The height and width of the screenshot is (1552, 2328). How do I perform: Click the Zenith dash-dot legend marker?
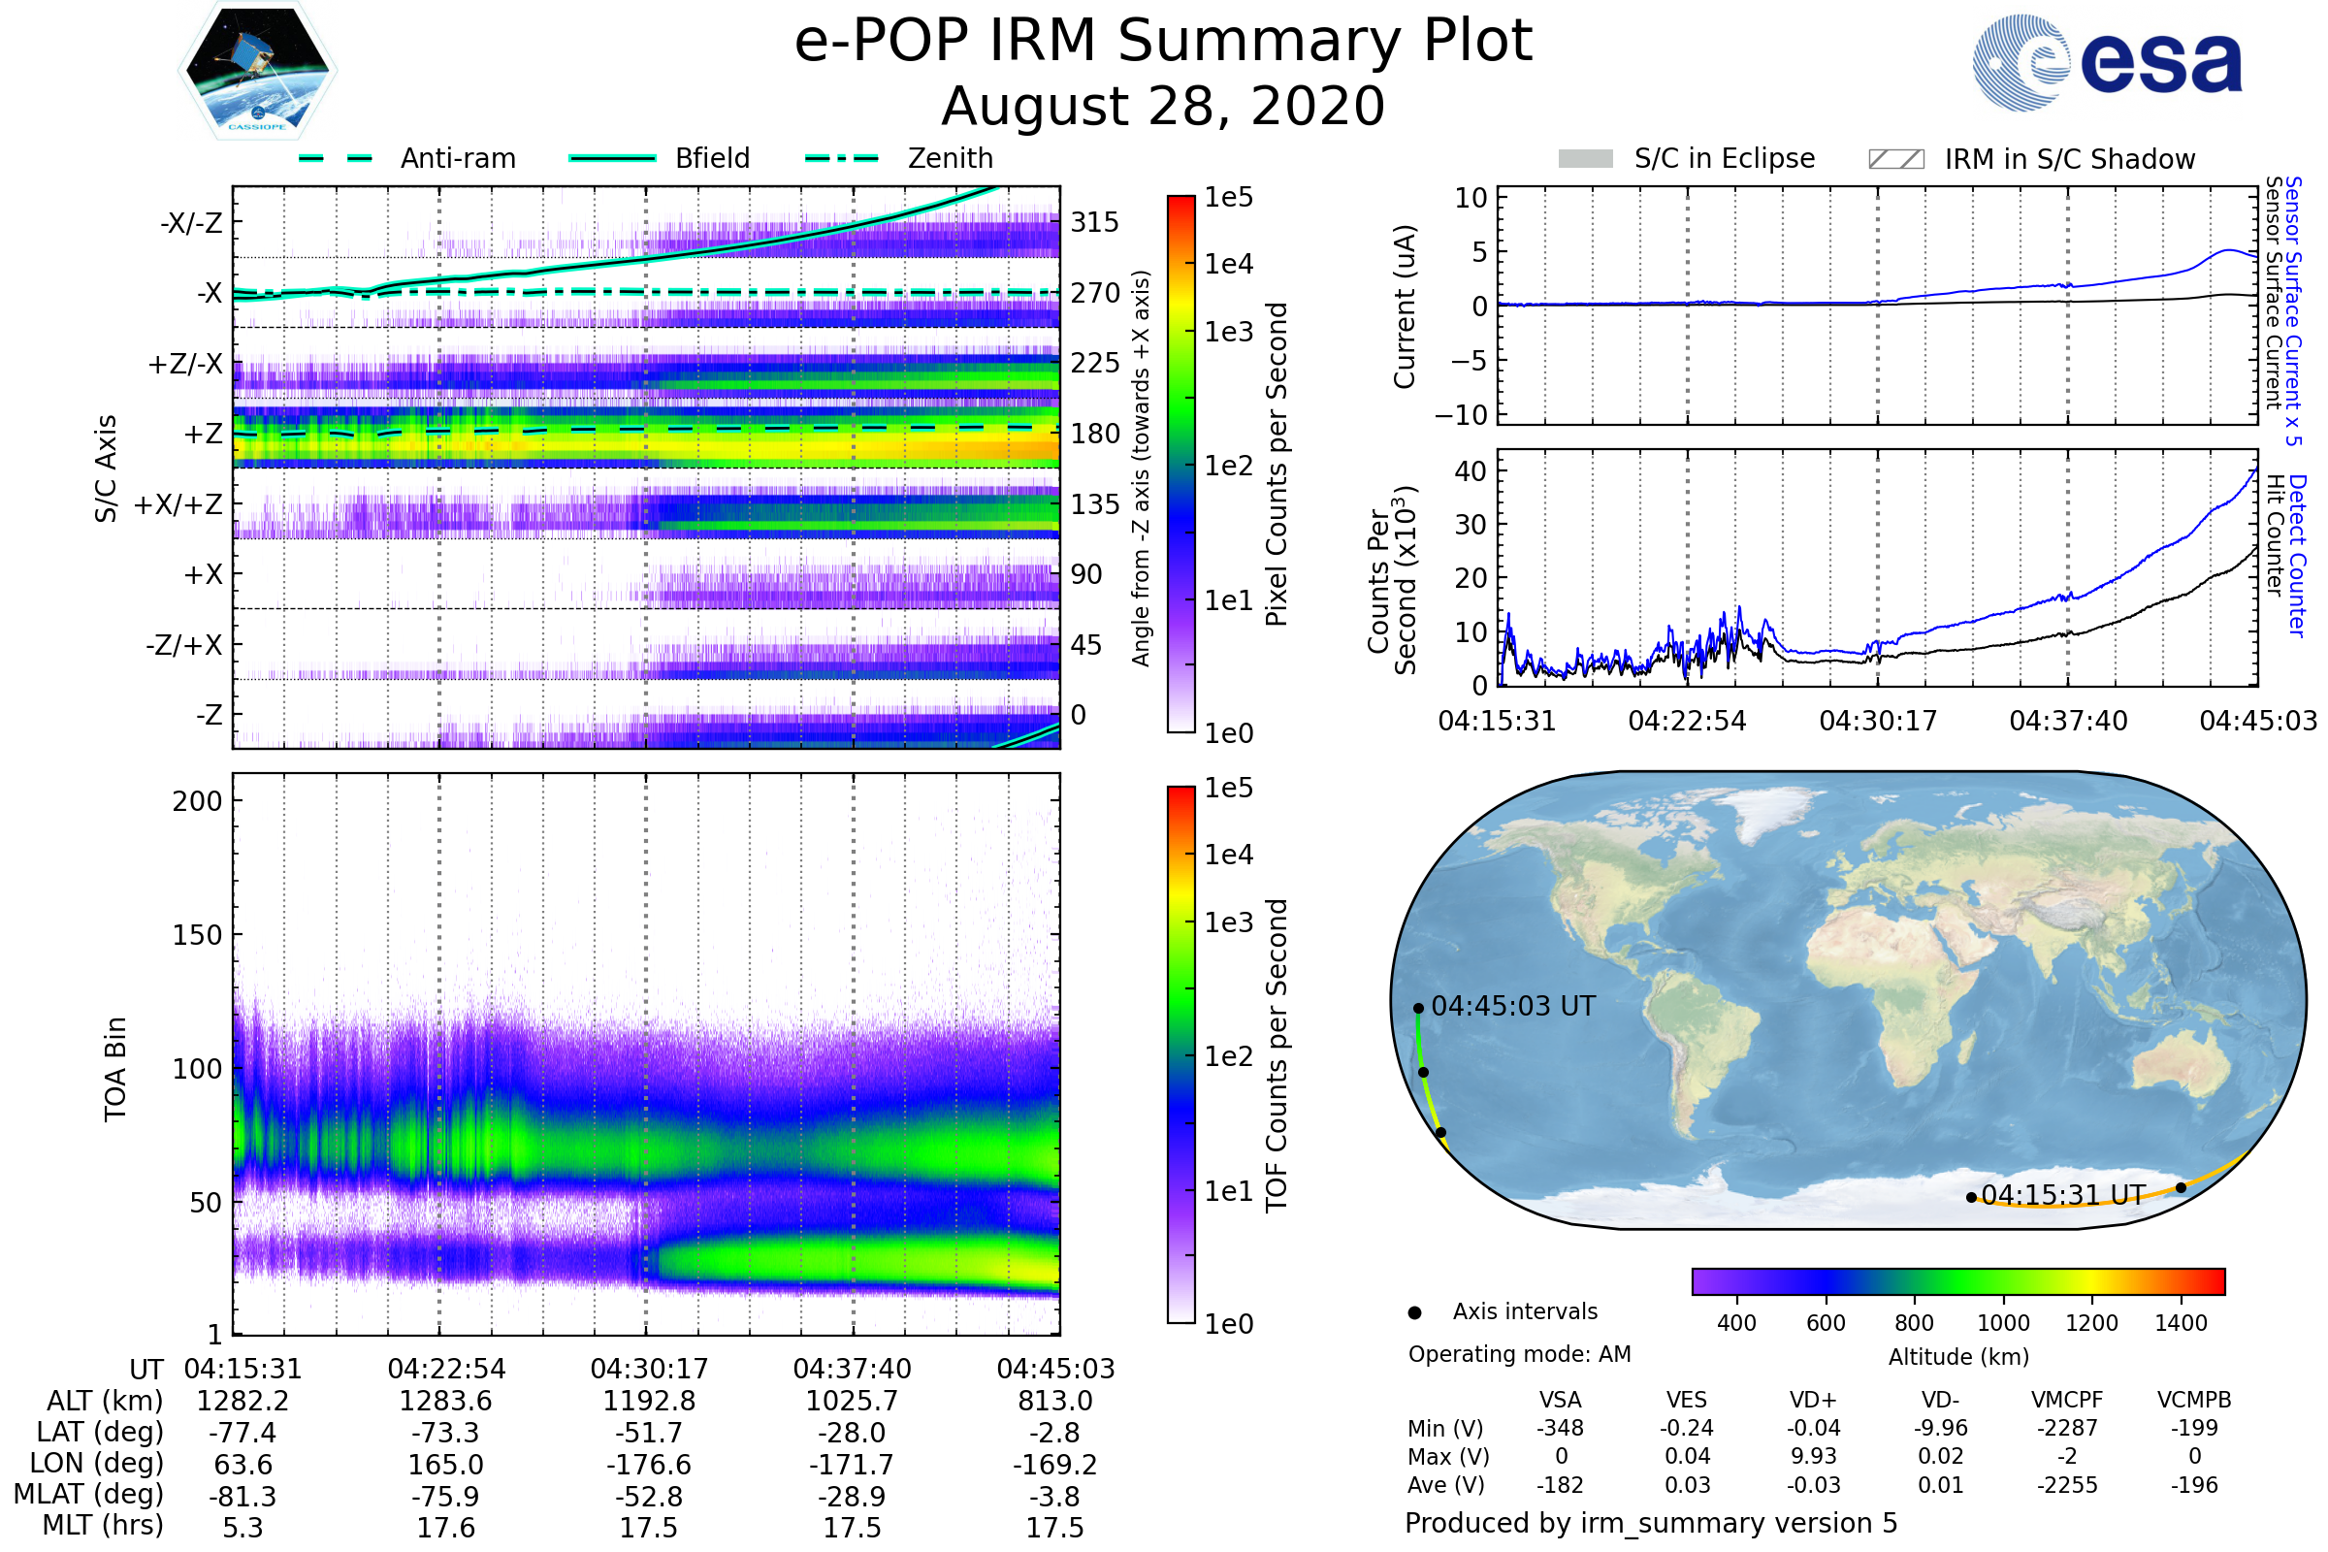pyautogui.click(x=841, y=158)
